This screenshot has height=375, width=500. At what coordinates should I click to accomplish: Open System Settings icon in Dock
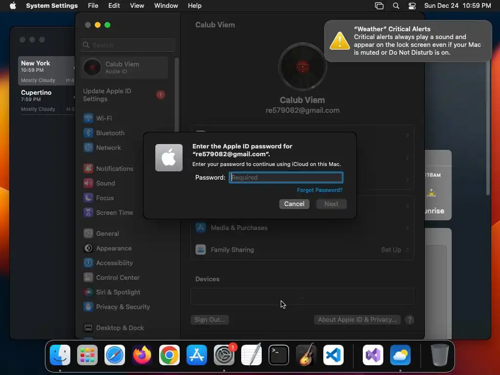coord(224,355)
